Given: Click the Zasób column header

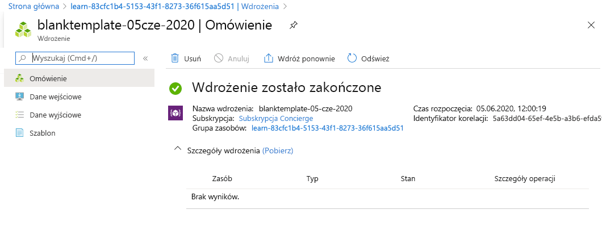Looking at the screenshot, I should 222,178.
